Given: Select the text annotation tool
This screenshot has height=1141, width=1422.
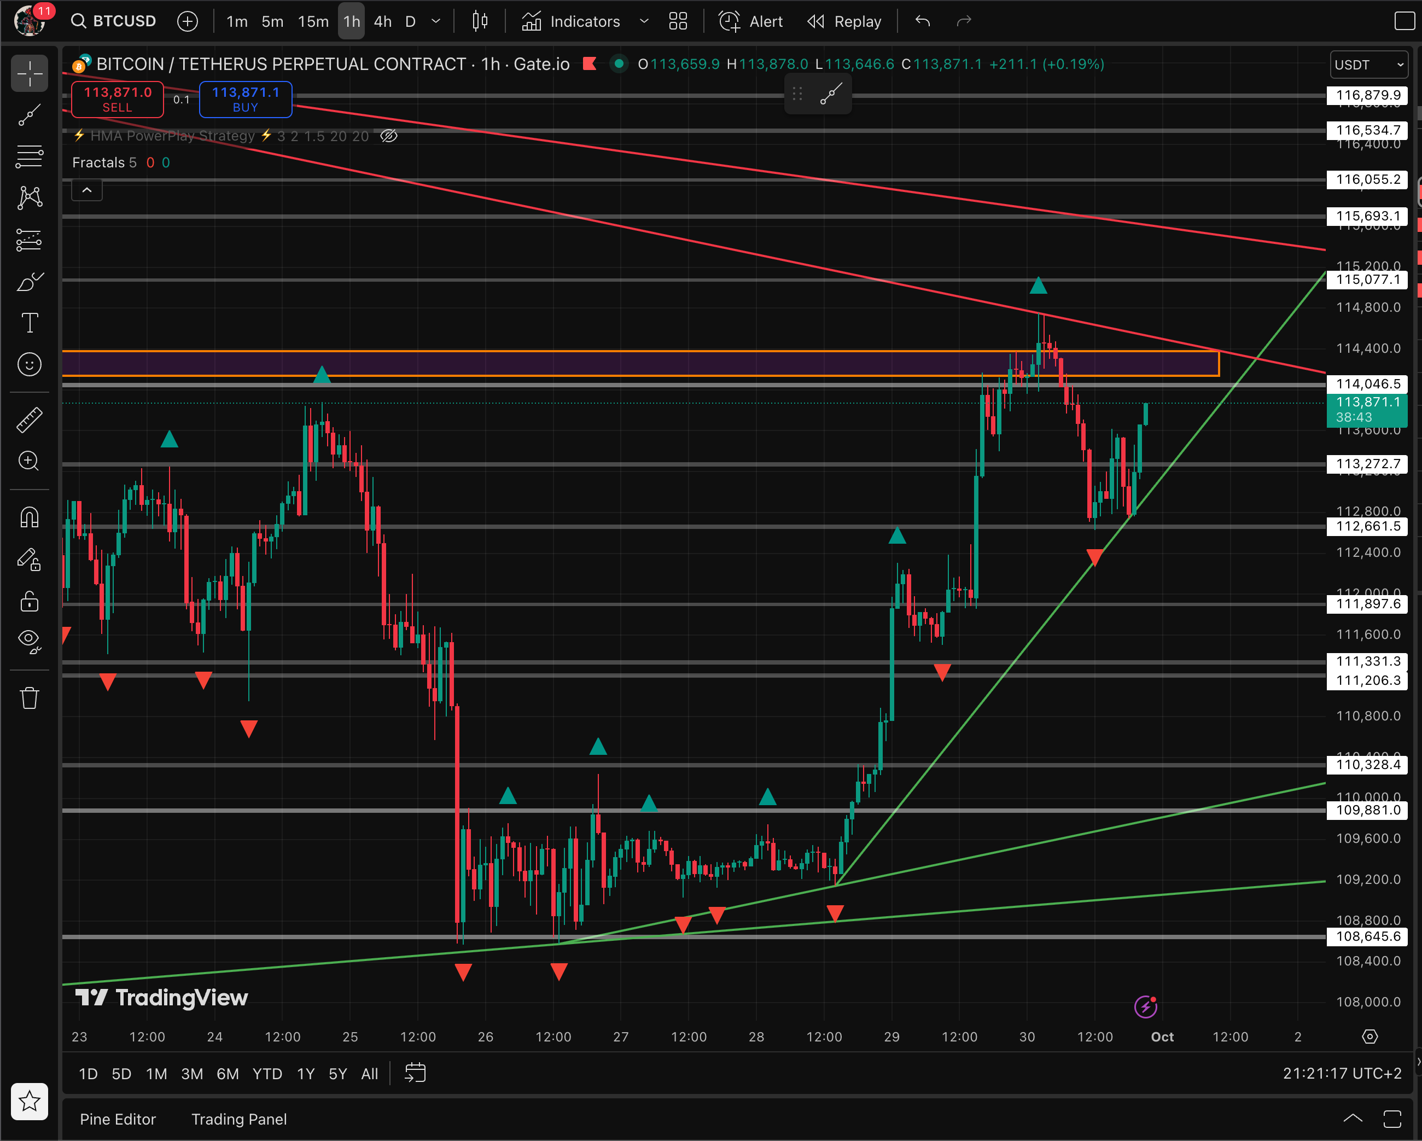Looking at the screenshot, I should pos(30,323).
